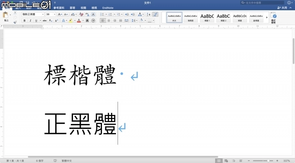Click the Phonetic Guide icon
Image resolution: width=295 pixels, height=163 pixels.
pos(87,14)
